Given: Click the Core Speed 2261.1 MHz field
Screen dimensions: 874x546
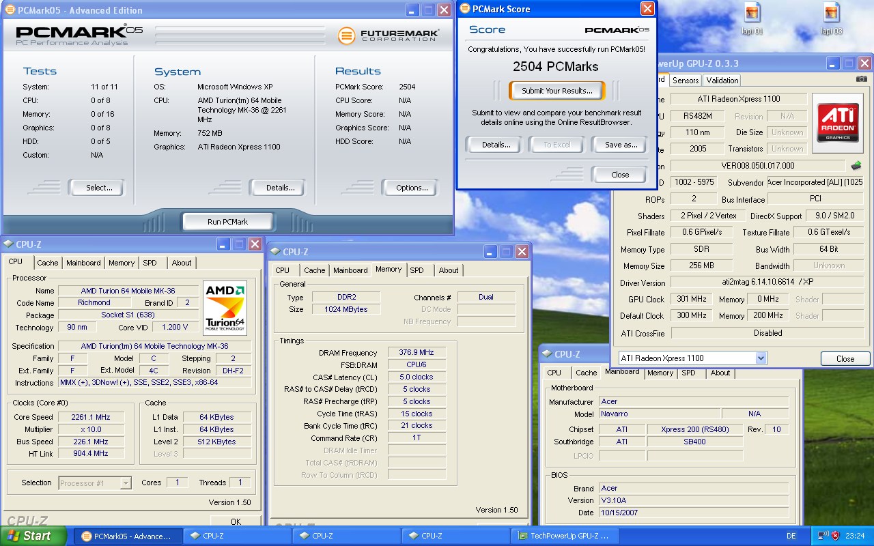Looking at the screenshot, I should click(x=90, y=417).
